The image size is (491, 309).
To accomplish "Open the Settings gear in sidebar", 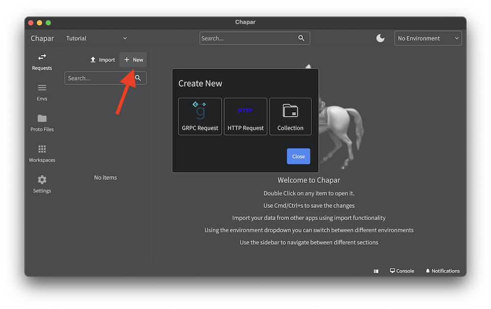I will 42,184.
